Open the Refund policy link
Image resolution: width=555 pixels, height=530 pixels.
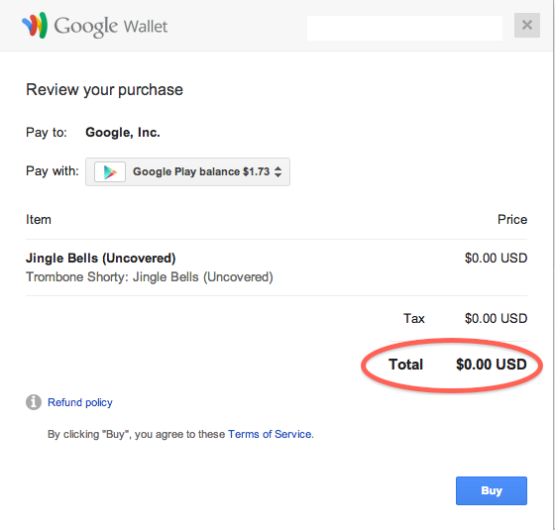point(80,402)
